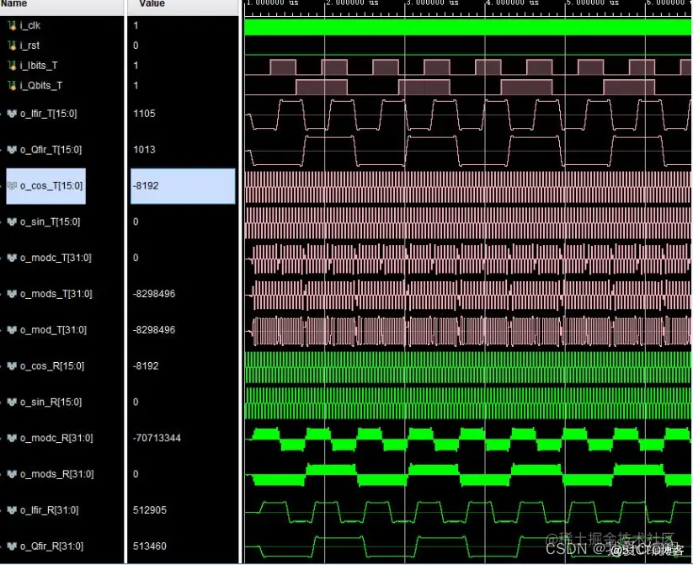The width and height of the screenshot is (693, 565).
Task: Click the green i_clk waveform
Action: pyautogui.click(x=467, y=27)
